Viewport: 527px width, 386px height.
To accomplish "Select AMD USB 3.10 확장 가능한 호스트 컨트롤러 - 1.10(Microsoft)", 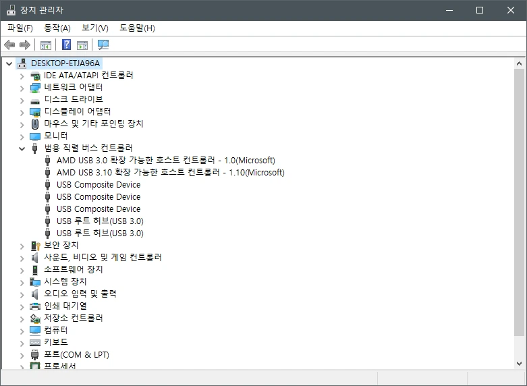I will click(x=171, y=173).
